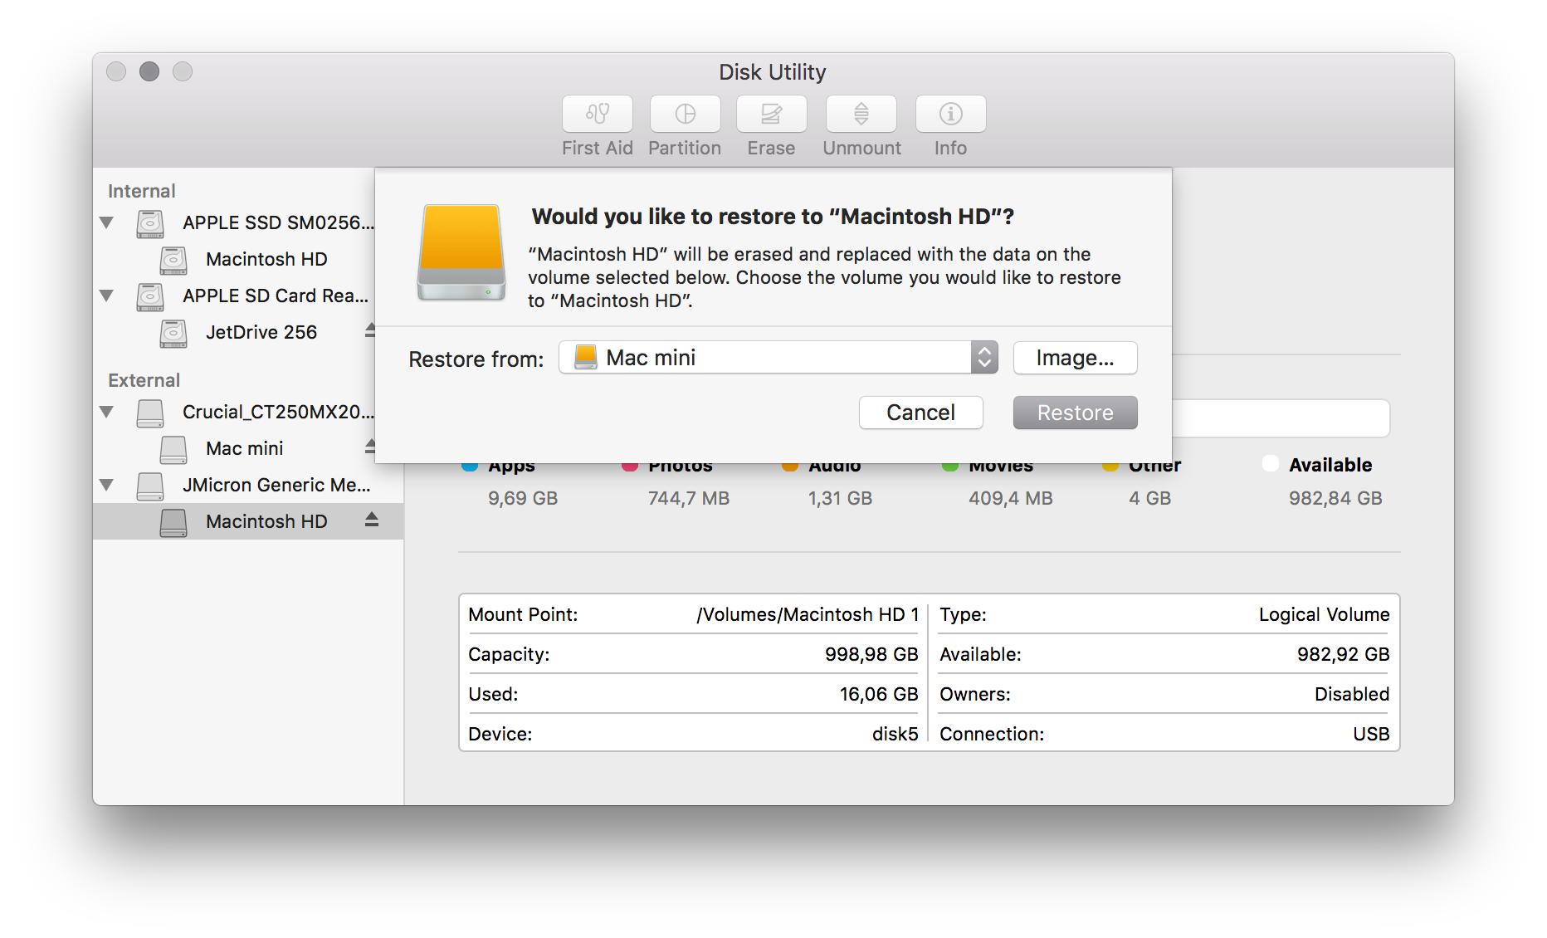
Task: Click the Type value Logical Volume
Action: (1325, 615)
